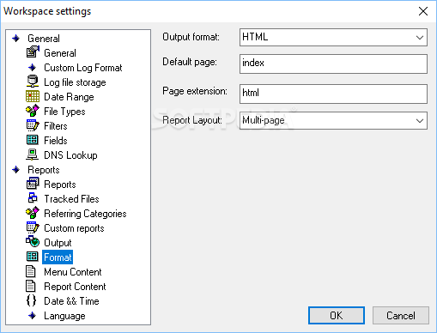Click the Custom reports pencil icon
The image size is (437, 333).
33,227
